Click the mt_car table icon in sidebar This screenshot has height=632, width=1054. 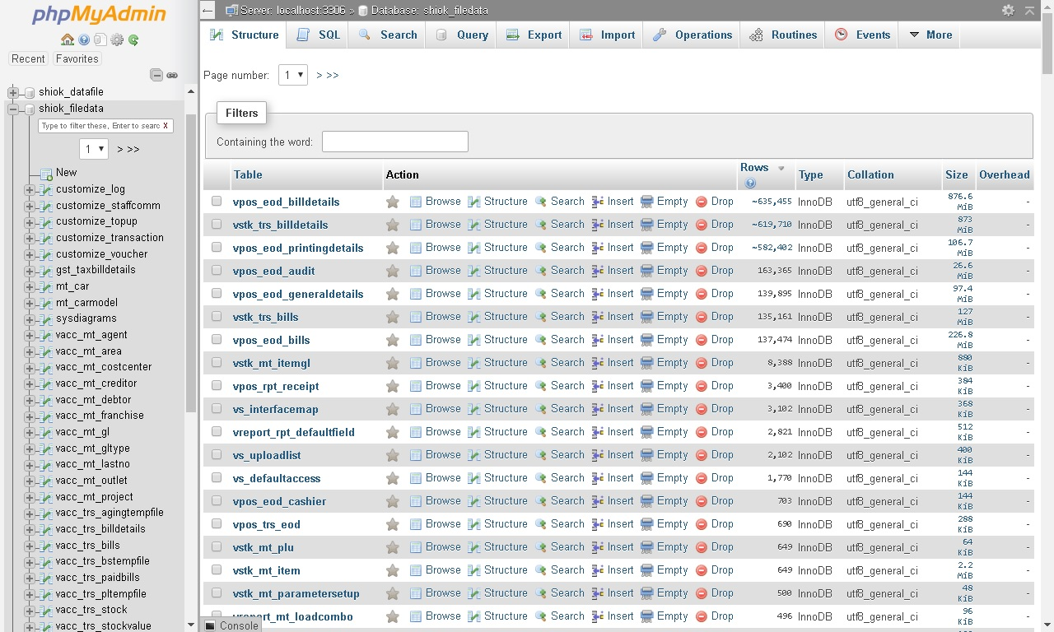[x=46, y=286]
